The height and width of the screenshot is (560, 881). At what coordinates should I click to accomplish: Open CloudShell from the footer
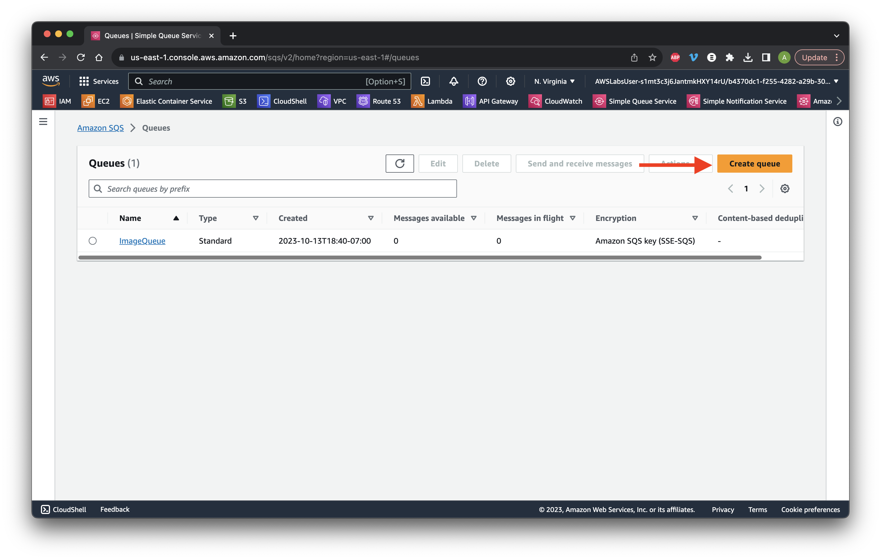coord(64,509)
